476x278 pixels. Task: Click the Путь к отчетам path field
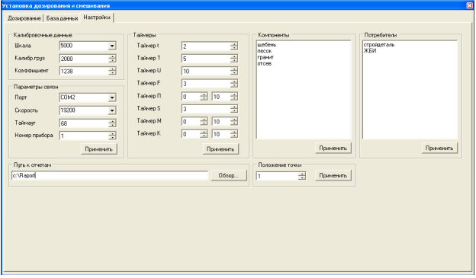point(110,175)
